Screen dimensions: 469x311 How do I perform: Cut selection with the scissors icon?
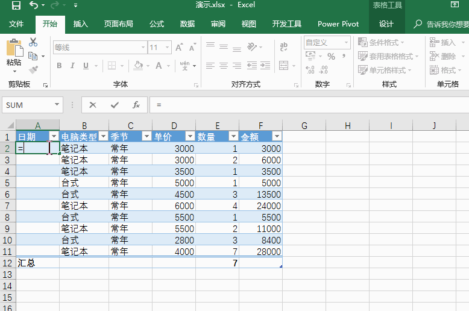coord(33,42)
